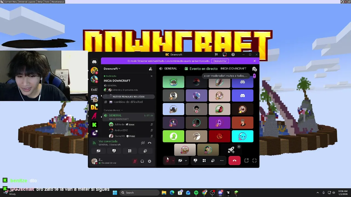
Task: Close the streamer mode purple banner
Action: [254, 61]
